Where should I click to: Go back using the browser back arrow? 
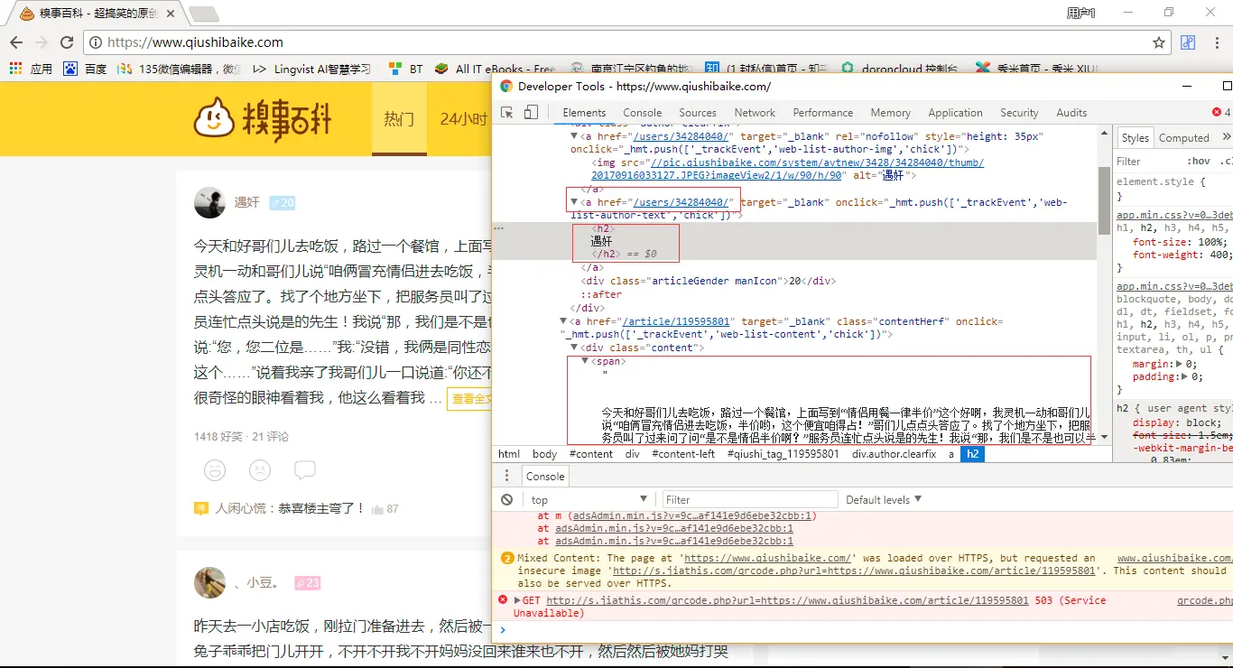(16, 42)
